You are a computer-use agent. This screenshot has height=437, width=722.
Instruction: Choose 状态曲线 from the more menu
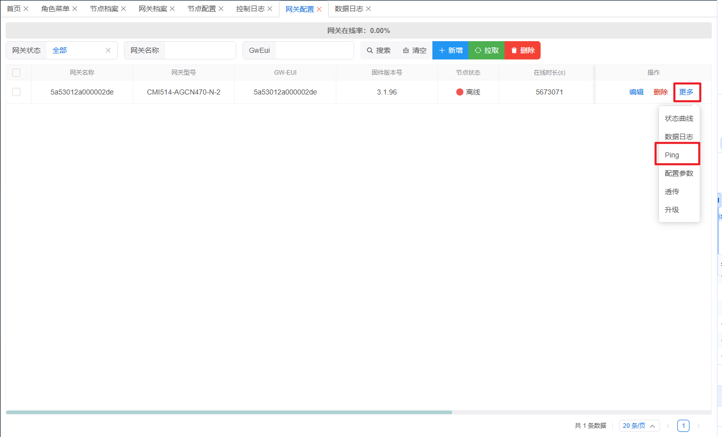[679, 118]
